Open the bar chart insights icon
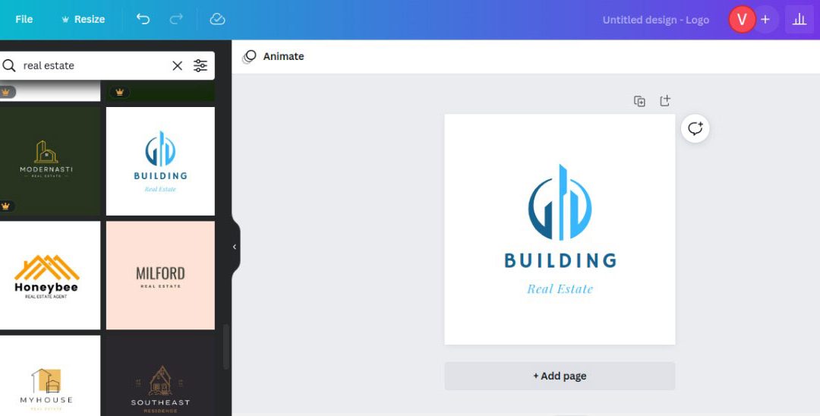 point(799,20)
